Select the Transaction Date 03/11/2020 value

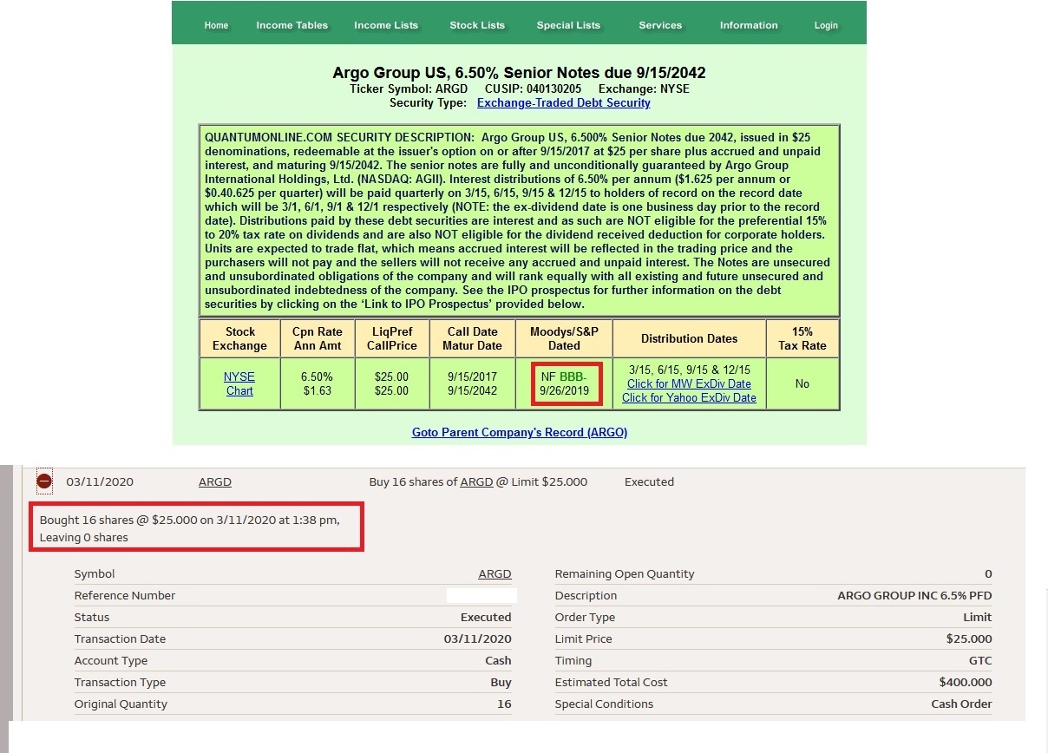click(477, 638)
